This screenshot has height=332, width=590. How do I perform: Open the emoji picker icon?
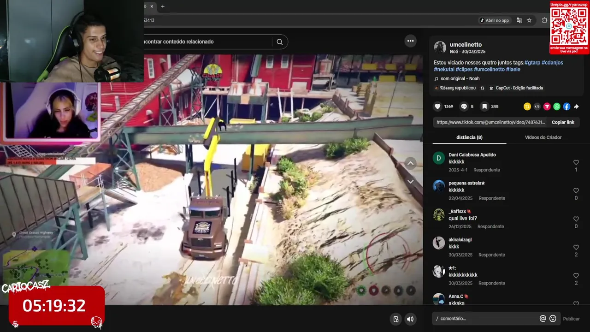point(553,319)
